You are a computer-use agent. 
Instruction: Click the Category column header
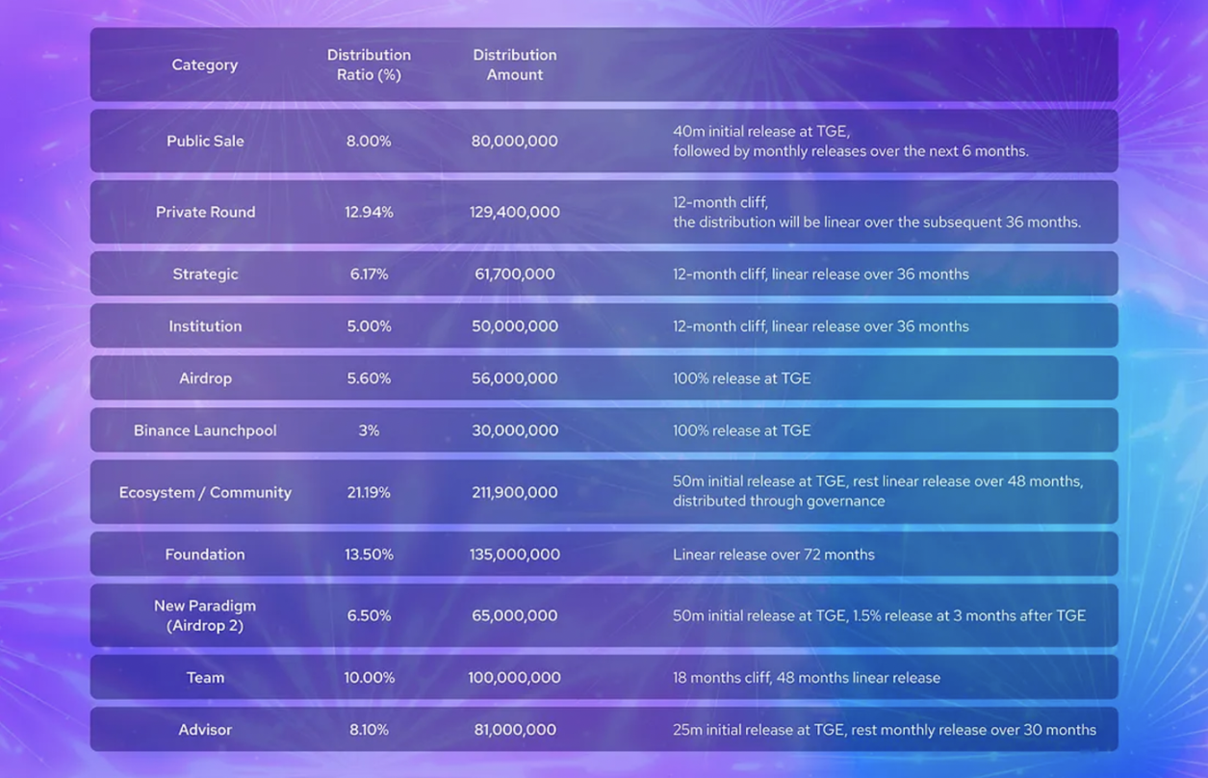[x=204, y=65]
